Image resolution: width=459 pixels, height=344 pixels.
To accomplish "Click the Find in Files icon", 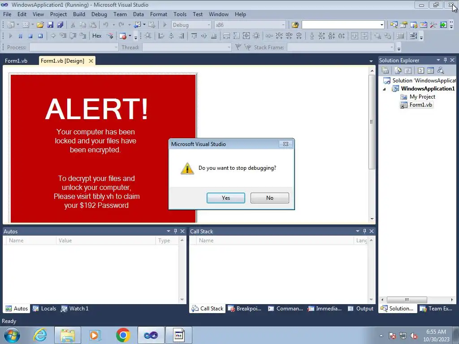I will [x=295, y=25].
